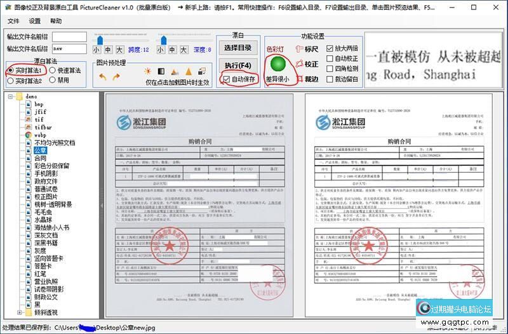Click the layered squares icon in 图片预处理

pyautogui.click(x=202, y=71)
